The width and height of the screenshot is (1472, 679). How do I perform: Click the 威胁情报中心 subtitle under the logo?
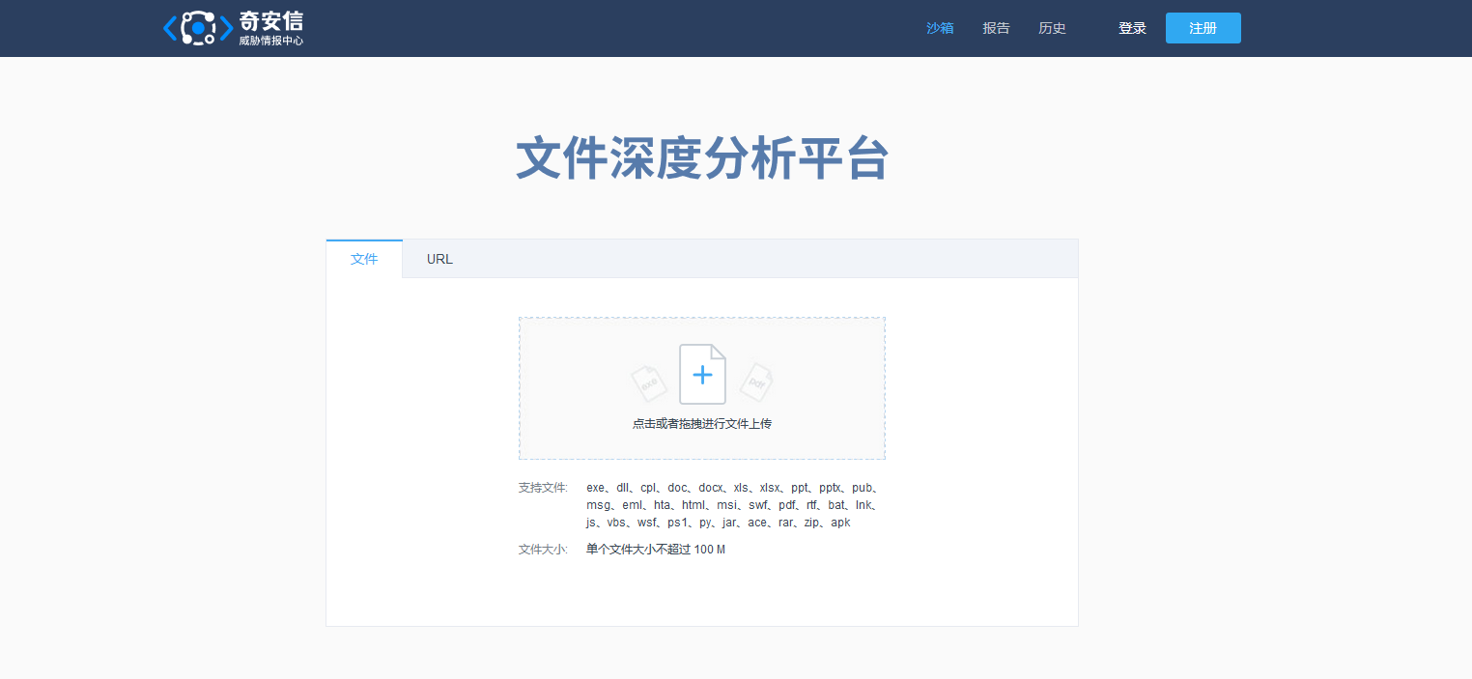click(271, 42)
